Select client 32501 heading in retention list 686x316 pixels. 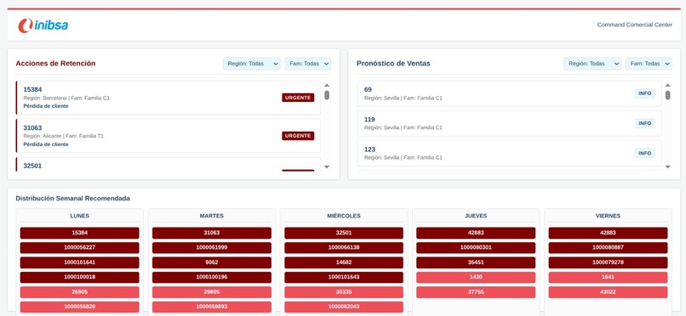click(33, 166)
